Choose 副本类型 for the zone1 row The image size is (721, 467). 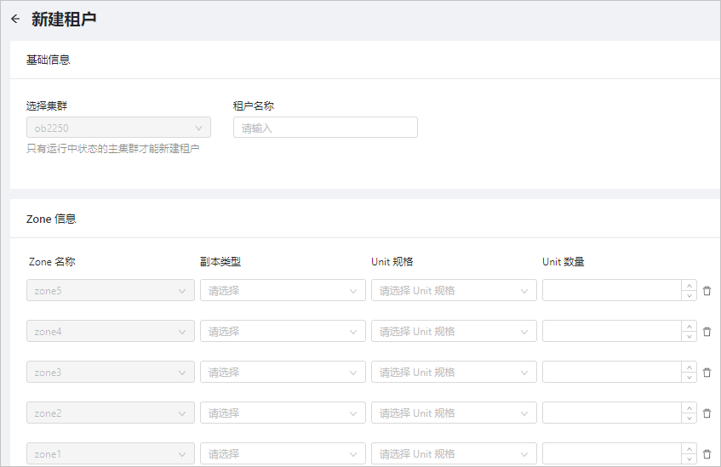[283, 453]
